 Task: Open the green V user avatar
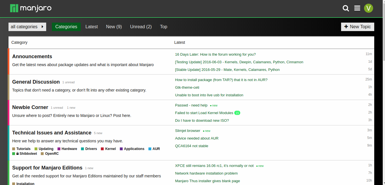[369, 8]
